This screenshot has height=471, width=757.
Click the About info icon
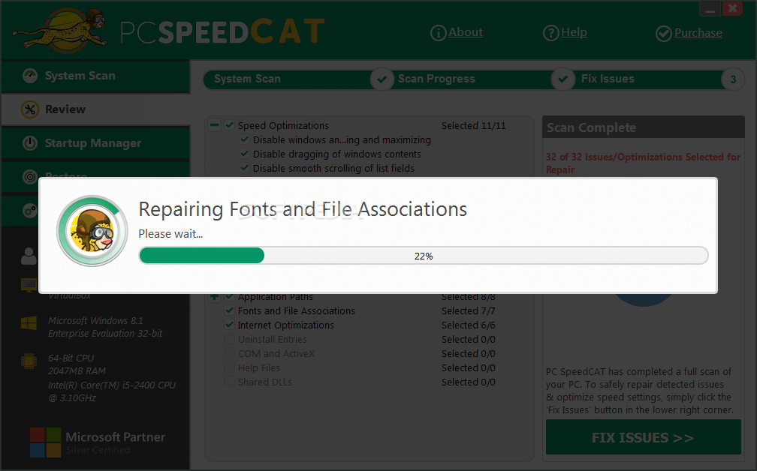438,33
